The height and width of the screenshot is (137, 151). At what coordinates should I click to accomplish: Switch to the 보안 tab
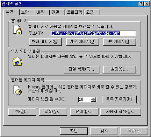27,12
